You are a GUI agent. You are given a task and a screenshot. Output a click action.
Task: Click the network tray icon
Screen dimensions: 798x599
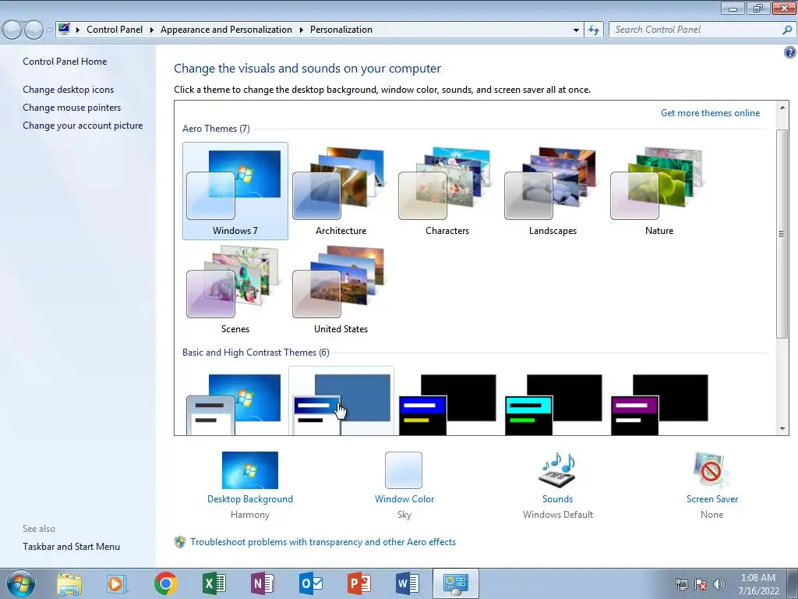tap(681, 584)
